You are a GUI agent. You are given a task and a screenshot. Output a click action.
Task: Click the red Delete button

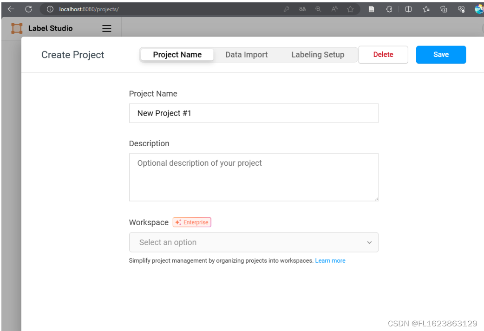click(383, 55)
